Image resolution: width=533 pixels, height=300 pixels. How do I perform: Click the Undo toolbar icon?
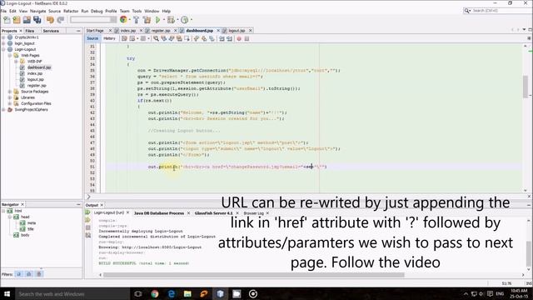50,20
